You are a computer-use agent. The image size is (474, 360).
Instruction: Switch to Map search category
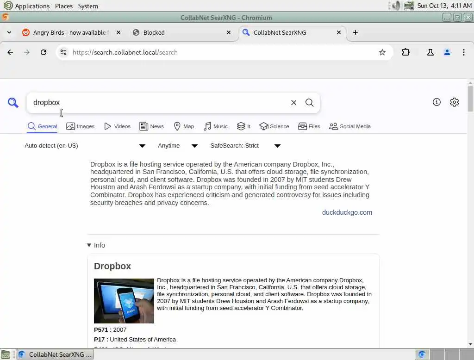184,126
